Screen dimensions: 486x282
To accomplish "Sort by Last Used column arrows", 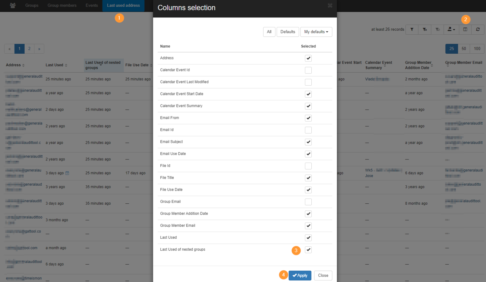I will tap(66, 65).
